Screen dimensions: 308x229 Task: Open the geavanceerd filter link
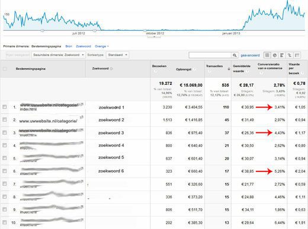[250, 55]
